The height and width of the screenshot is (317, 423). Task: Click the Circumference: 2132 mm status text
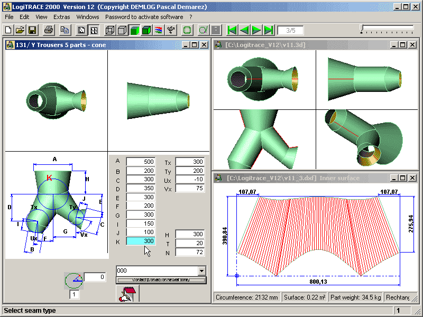(x=247, y=297)
